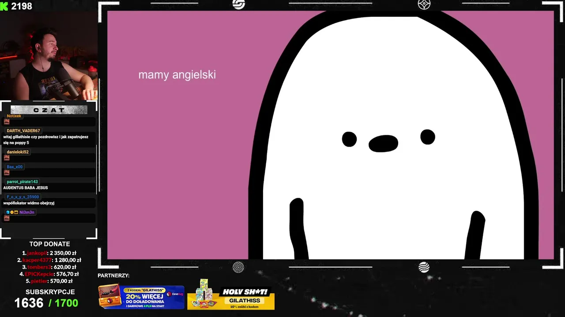Click the CZAT chat header
The height and width of the screenshot is (317, 565).
pos(49,110)
